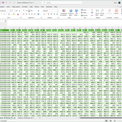Toggle Italic formatting

2,14
